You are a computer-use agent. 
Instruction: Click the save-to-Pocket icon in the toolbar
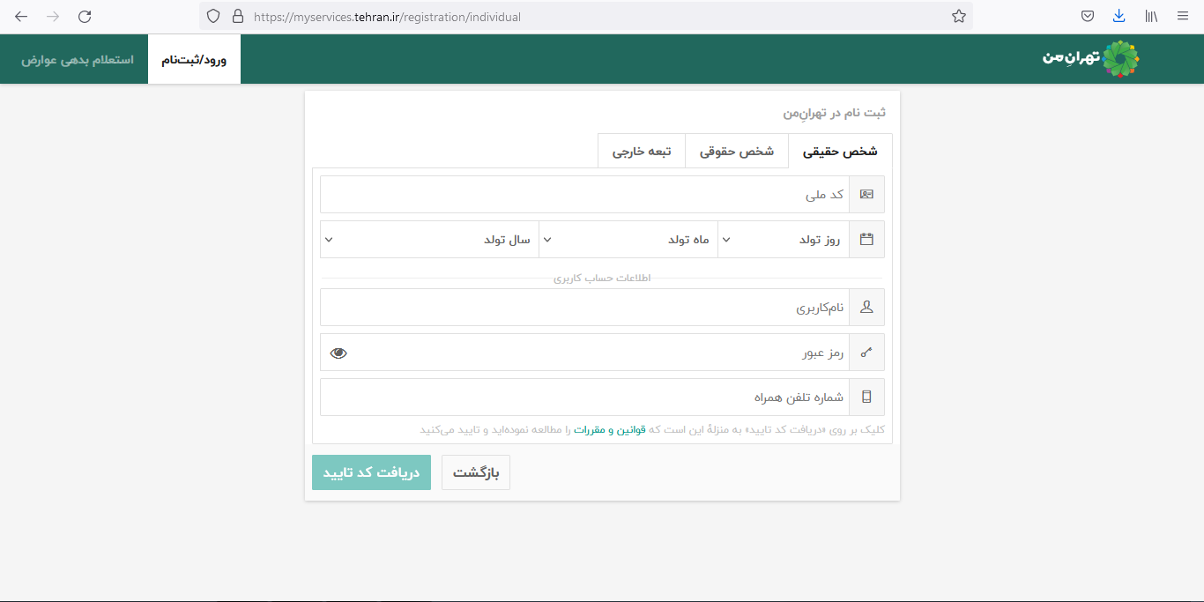click(x=1087, y=16)
